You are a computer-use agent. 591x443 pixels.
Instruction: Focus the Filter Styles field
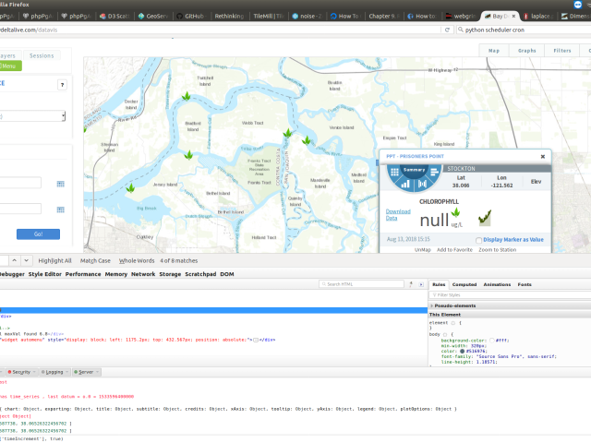511,295
